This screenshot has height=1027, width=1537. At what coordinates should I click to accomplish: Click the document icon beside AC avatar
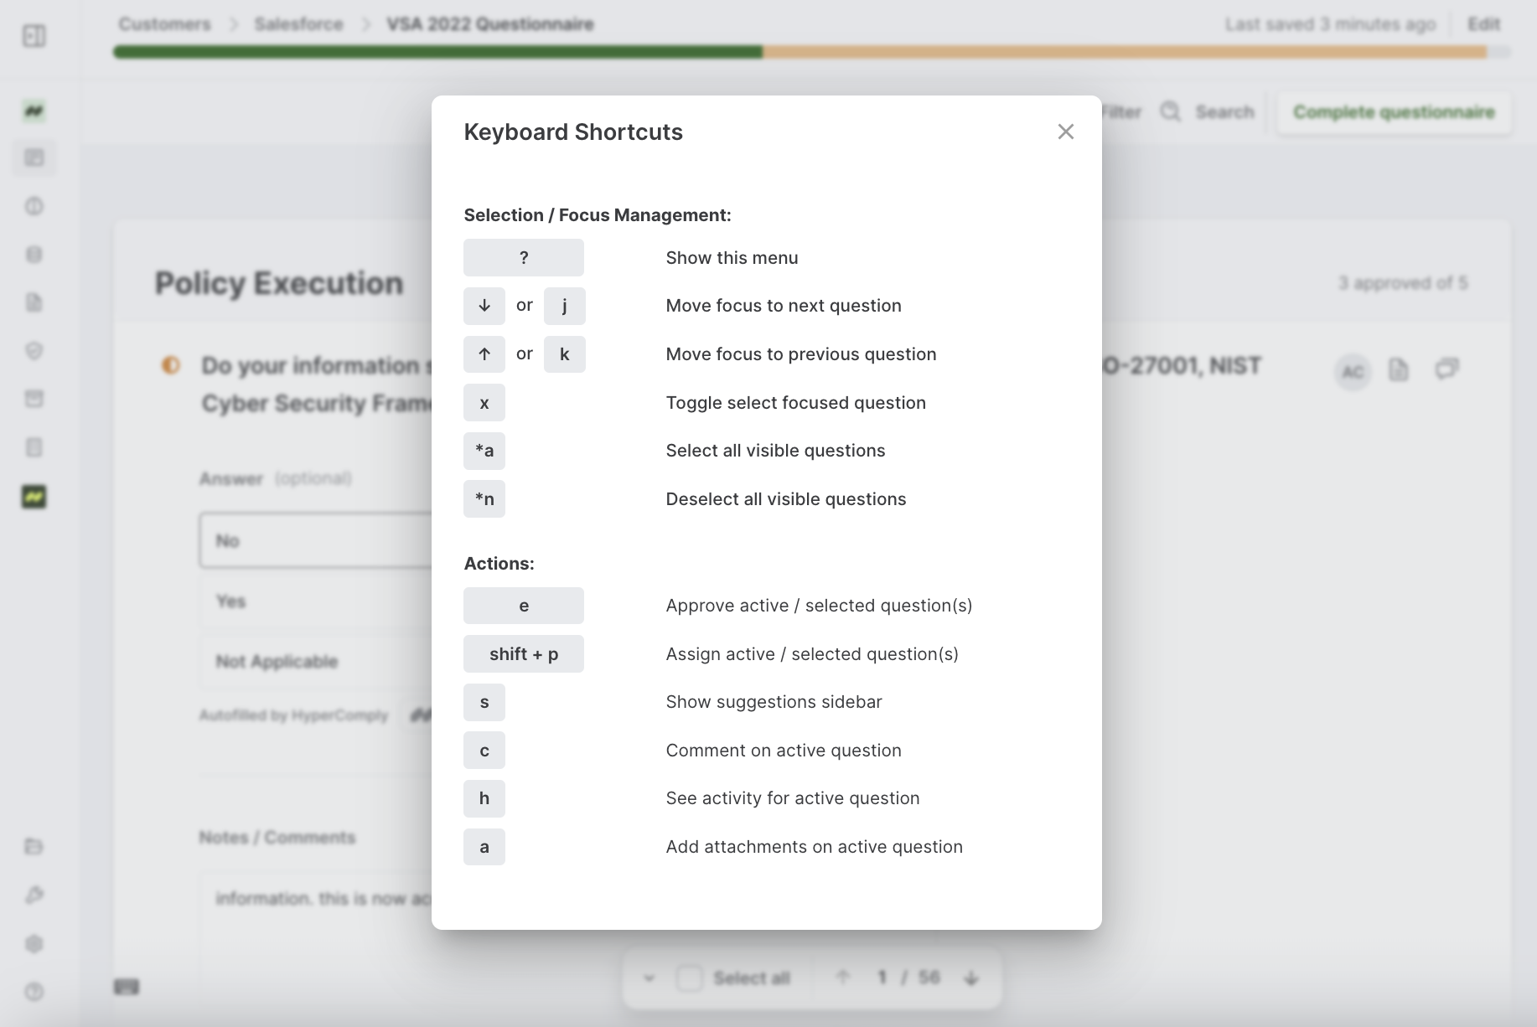[1399, 369]
